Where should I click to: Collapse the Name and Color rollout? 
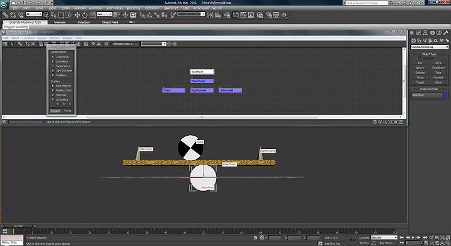coord(429,89)
